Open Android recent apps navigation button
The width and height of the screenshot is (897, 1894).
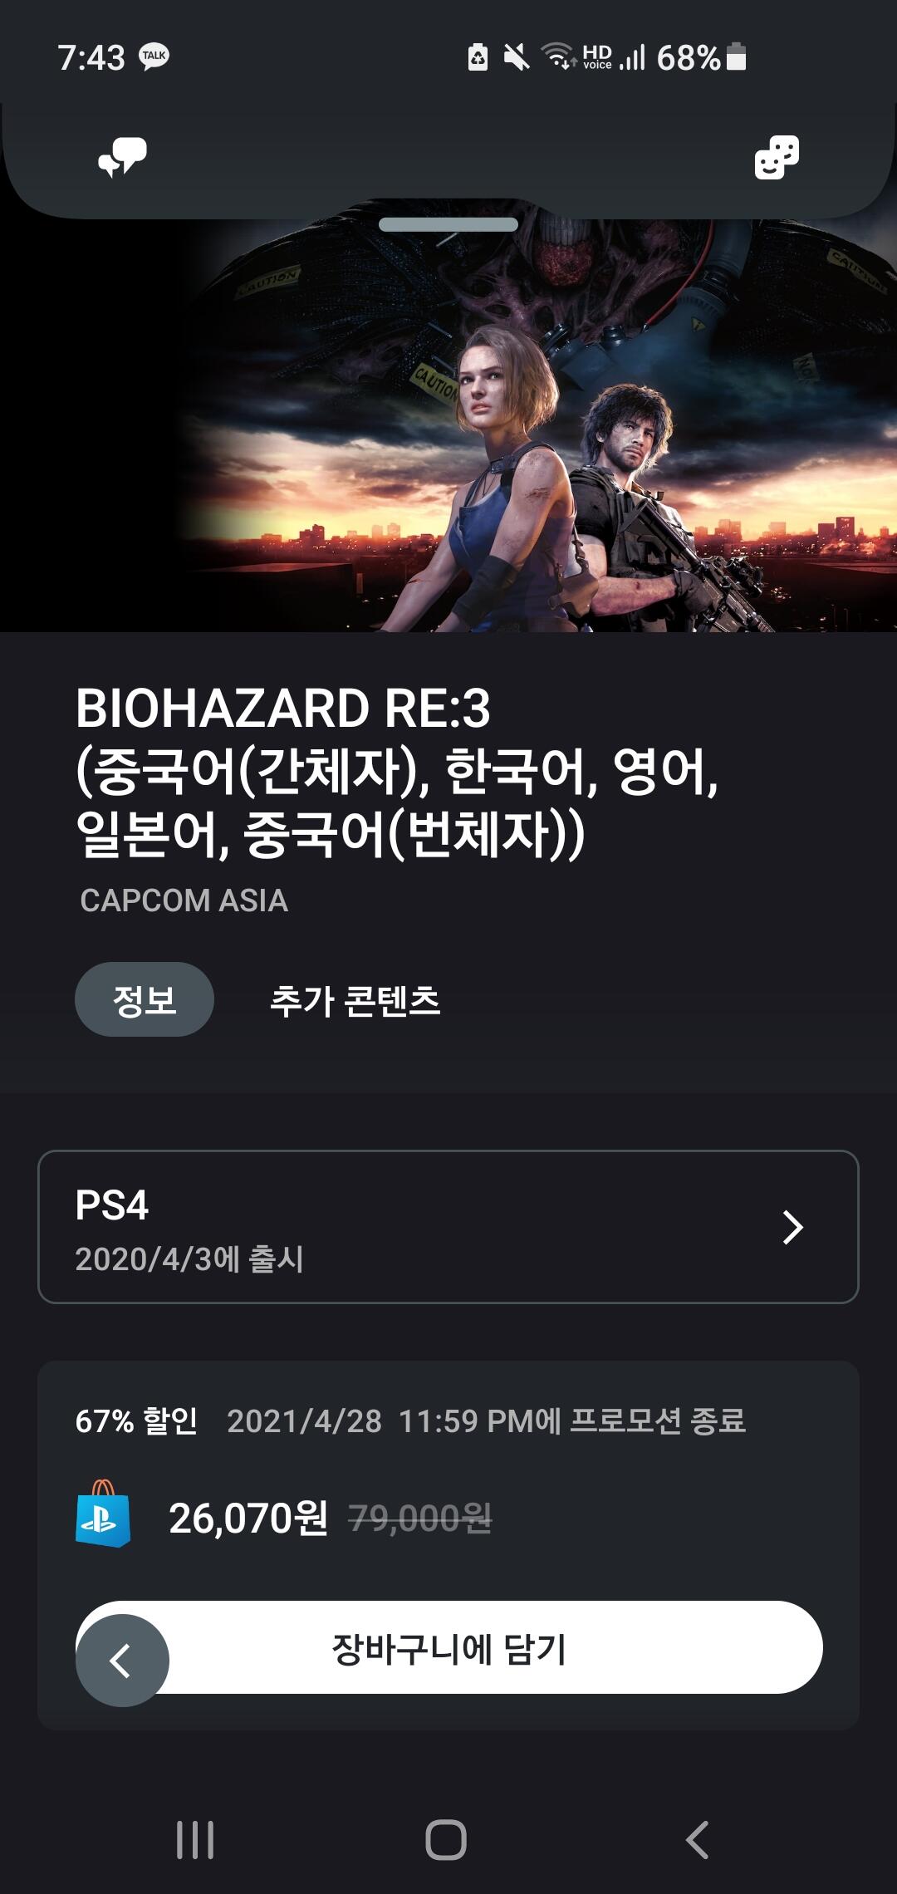coord(195,1840)
